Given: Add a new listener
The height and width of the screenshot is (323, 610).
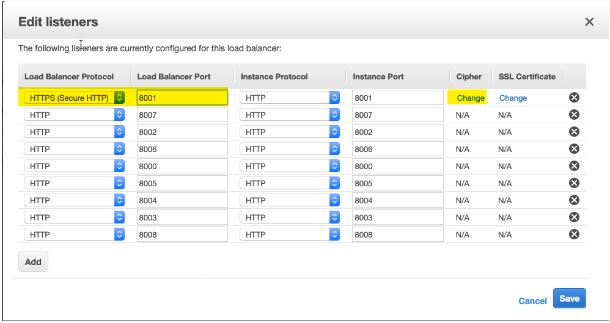Looking at the screenshot, I should 33,261.
